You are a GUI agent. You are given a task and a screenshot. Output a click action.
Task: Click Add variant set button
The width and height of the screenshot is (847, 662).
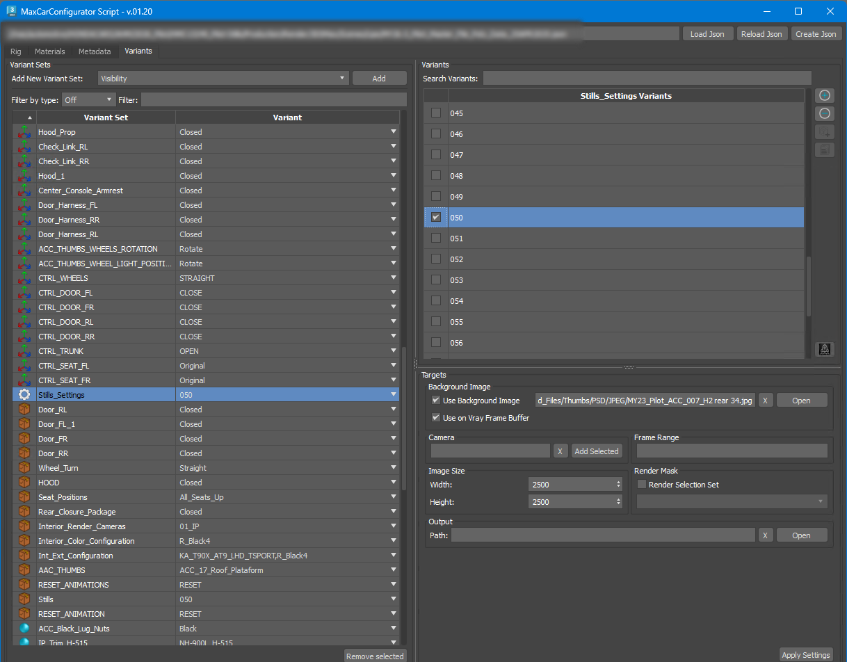click(379, 79)
